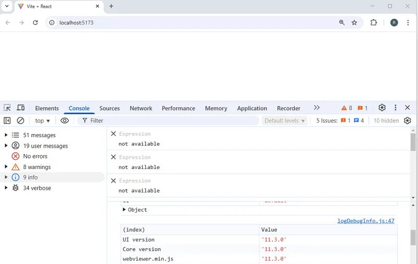Select the 19 user messages person icon
The image size is (418, 264).
(x=16, y=146)
